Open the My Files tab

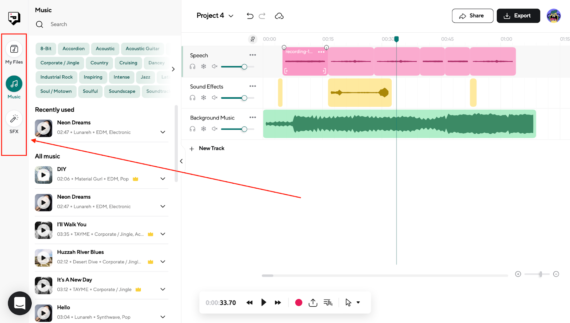(14, 53)
